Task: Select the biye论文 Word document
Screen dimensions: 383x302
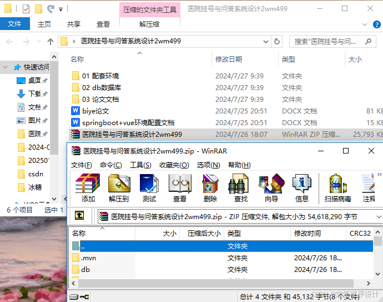Action: [90, 111]
